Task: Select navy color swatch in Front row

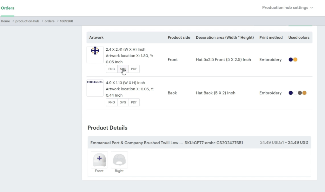Action: 291,60
